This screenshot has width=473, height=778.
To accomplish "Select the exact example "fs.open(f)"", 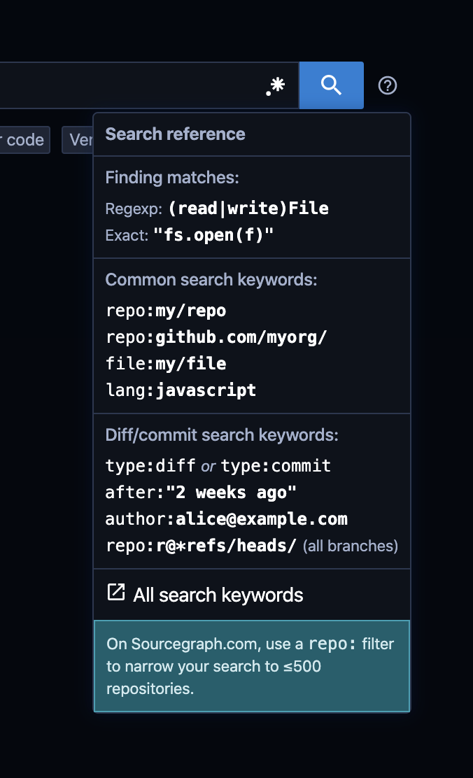I will pos(213,234).
